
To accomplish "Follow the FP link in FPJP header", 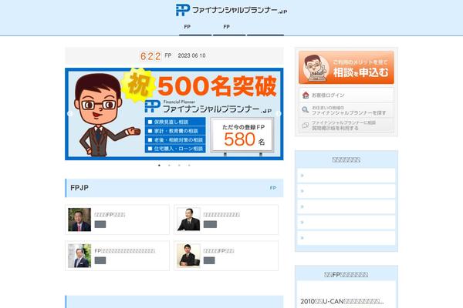I will [x=273, y=188].
